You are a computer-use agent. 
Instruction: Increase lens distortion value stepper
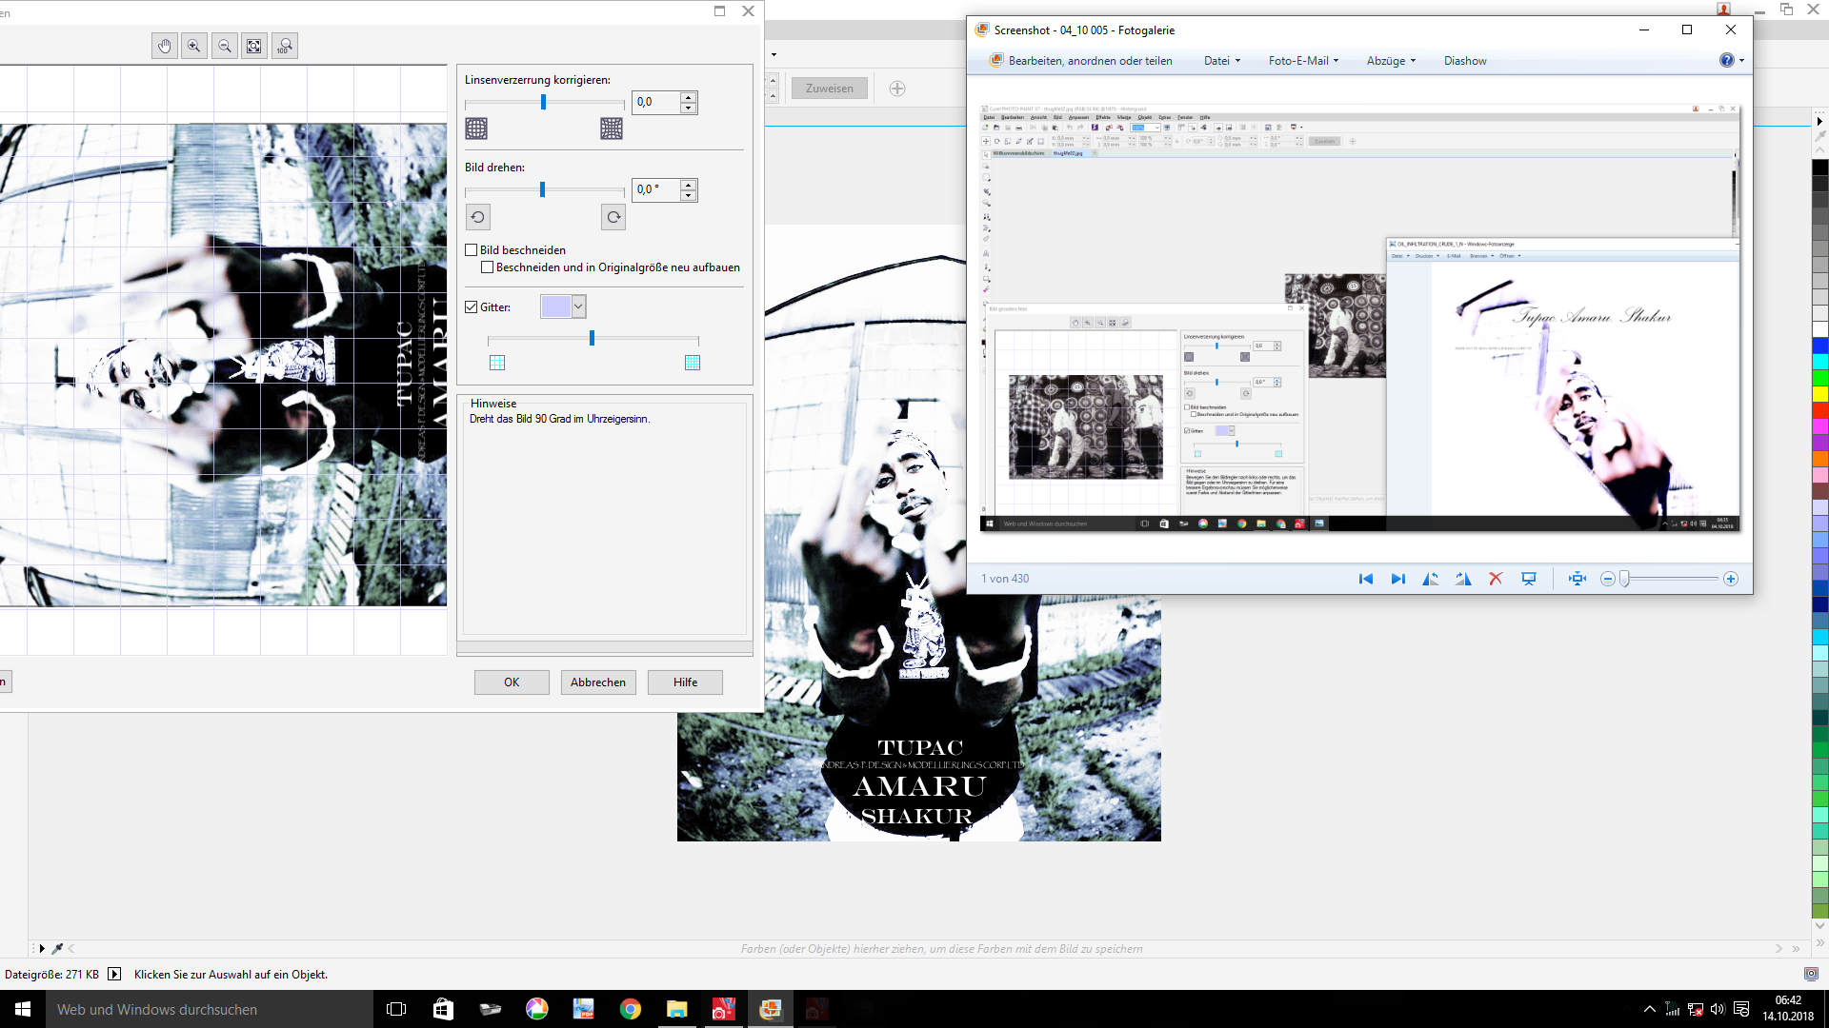(689, 97)
